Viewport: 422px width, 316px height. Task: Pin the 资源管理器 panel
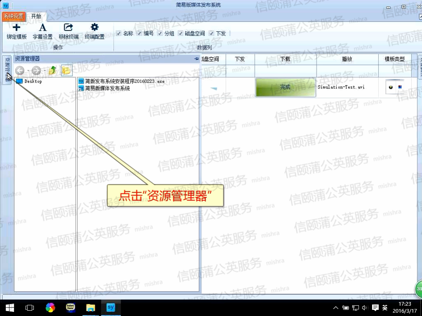196,59
